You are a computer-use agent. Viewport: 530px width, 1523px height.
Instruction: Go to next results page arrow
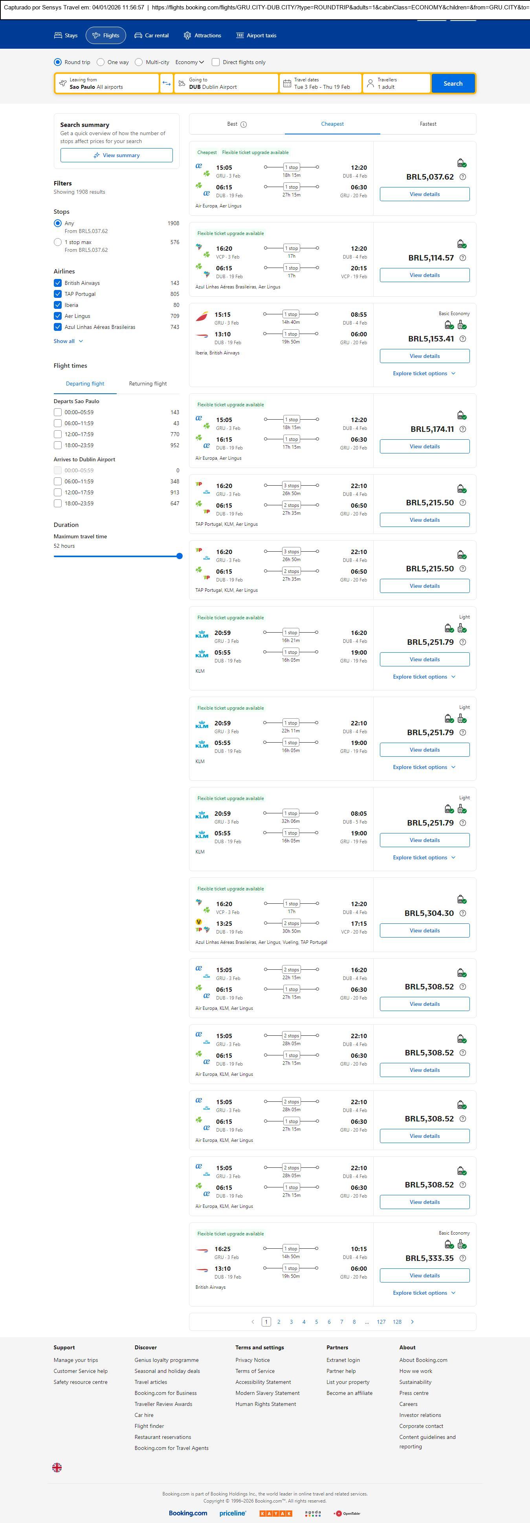412,1321
